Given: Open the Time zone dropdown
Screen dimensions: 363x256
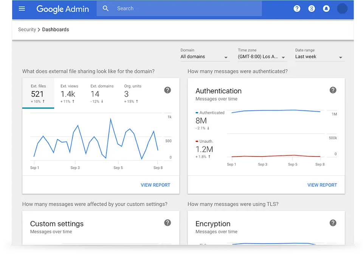Looking at the screenshot, I should (x=262, y=57).
